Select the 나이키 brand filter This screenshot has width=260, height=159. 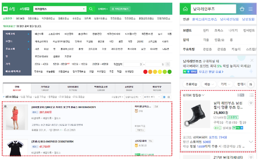click(233, 30)
